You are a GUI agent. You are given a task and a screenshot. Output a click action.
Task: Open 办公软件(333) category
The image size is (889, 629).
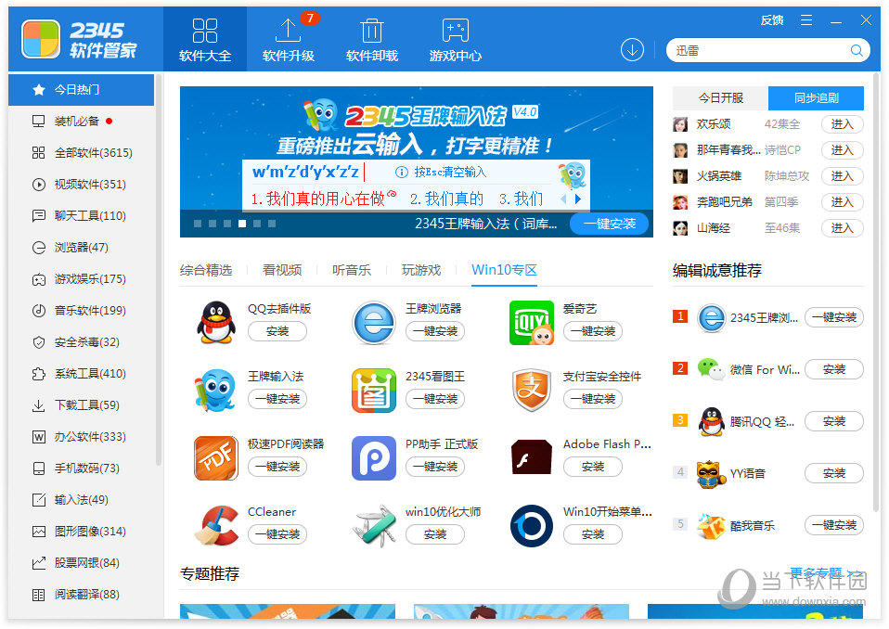click(81, 437)
